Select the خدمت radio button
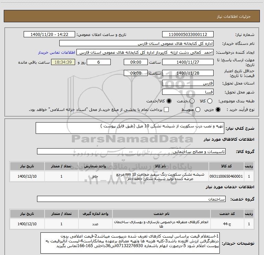Image resolution: width=264 pixels, height=255 pixels. [x=192, y=101]
